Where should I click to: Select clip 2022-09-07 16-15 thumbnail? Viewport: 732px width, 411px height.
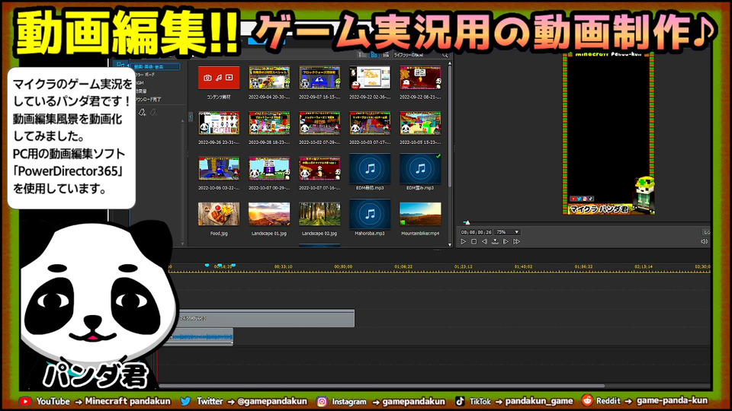tap(319, 78)
